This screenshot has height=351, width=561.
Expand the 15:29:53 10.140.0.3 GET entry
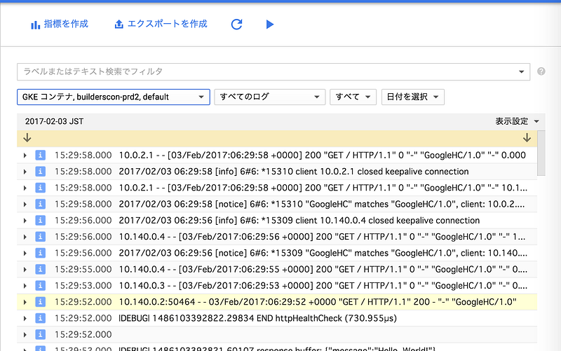(x=25, y=286)
